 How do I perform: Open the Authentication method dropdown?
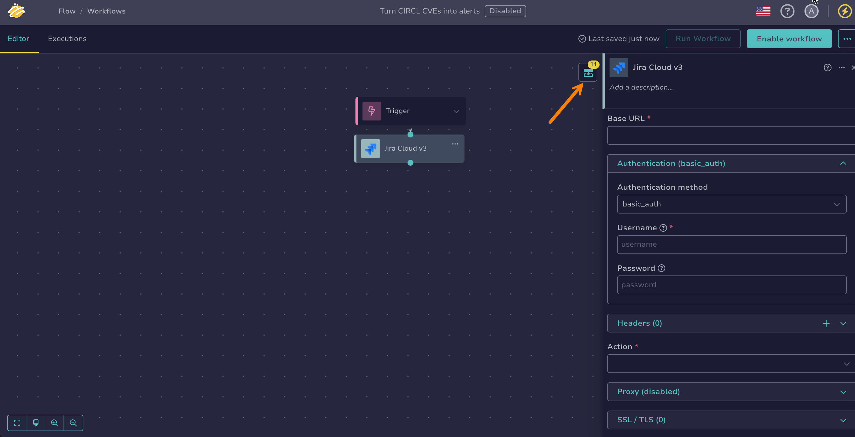[x=731, y=204]
